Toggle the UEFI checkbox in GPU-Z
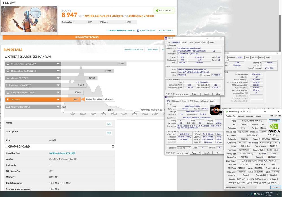Screen dimensions: 282x197 [274, 135]
